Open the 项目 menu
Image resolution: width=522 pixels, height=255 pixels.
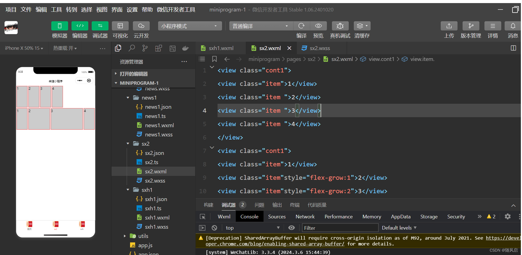(11, 10)
